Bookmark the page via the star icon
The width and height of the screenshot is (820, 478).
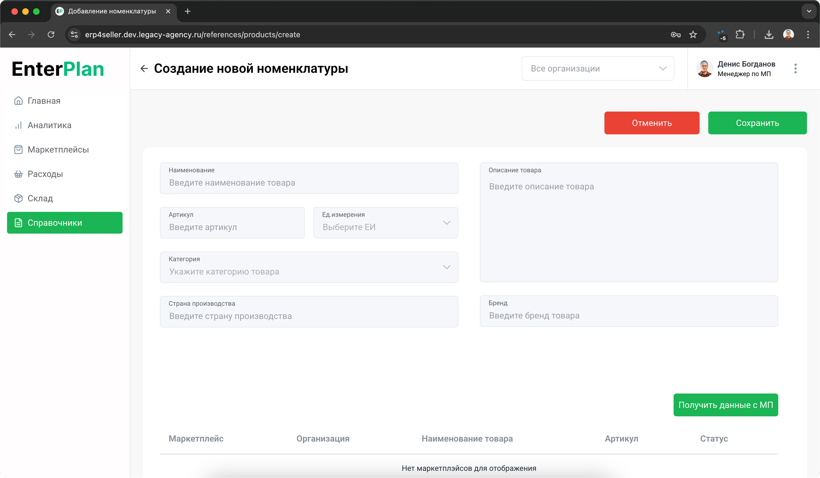(x=693, y=34)
